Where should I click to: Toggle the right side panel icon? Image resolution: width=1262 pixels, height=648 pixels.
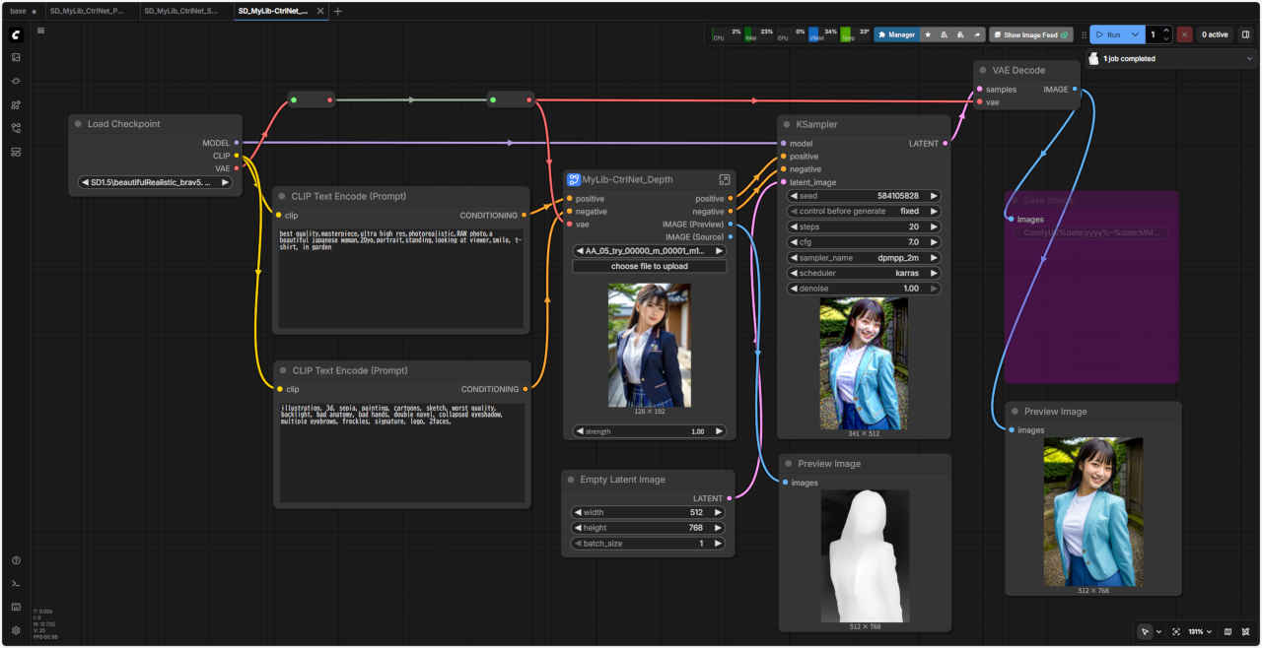pyautogui.click(x=1245, y=34)
